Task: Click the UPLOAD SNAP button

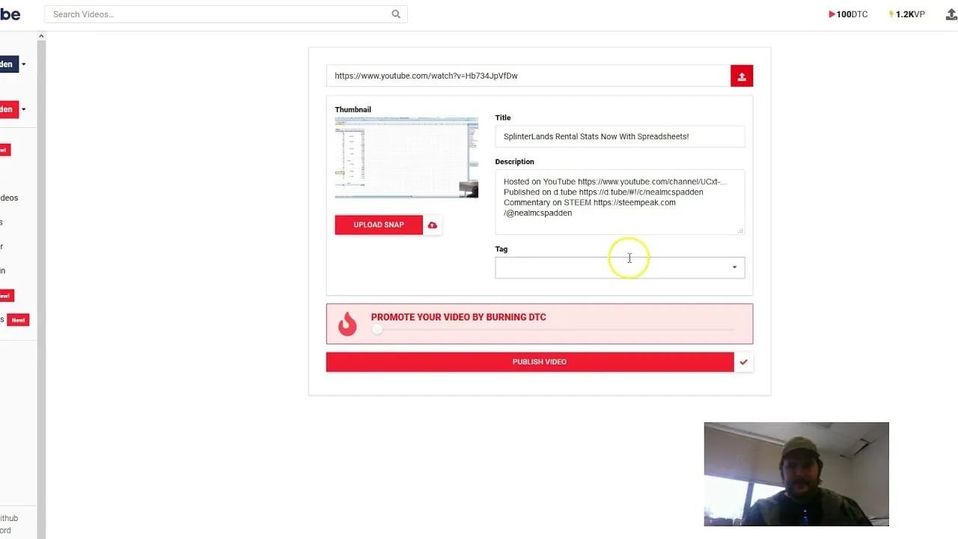Action: [379, 225]
